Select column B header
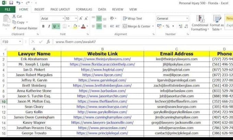233x140 pixels. click(102, 49)
